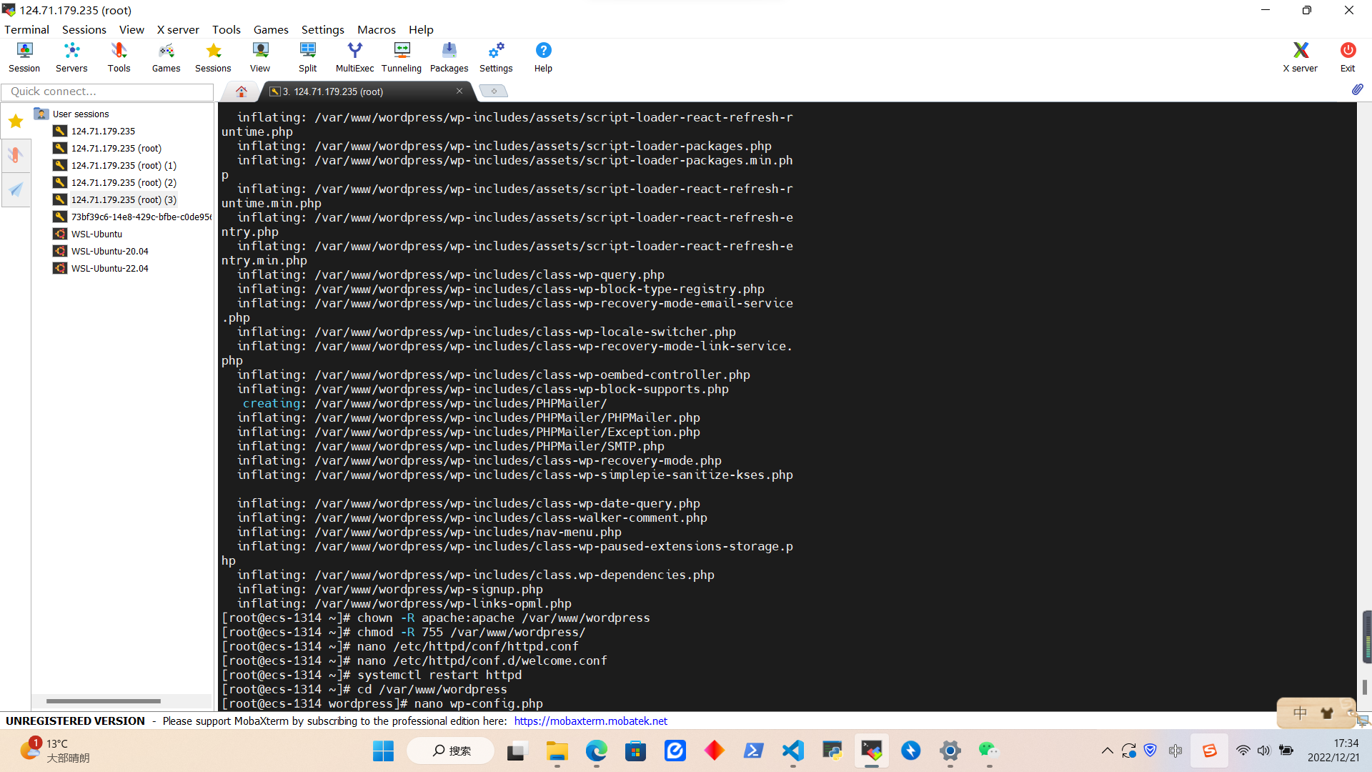Open the Macros menu
This screenshot has height=772, width=1372.
pyautogui.click(x=376, y=29)
